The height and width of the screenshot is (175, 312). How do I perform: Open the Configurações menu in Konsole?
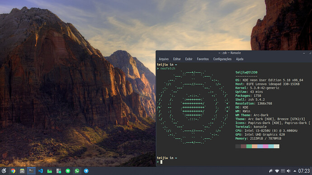[x=222, y=59]
